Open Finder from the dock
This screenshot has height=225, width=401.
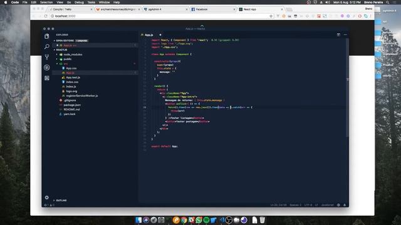(138, 220)
